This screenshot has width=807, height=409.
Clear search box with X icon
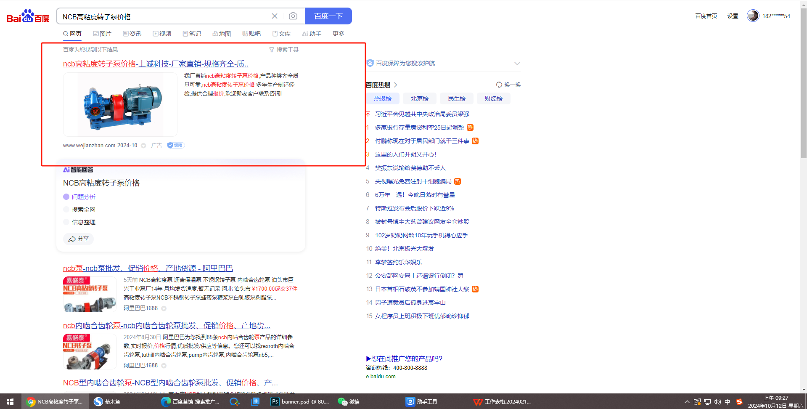coord(275,16)
